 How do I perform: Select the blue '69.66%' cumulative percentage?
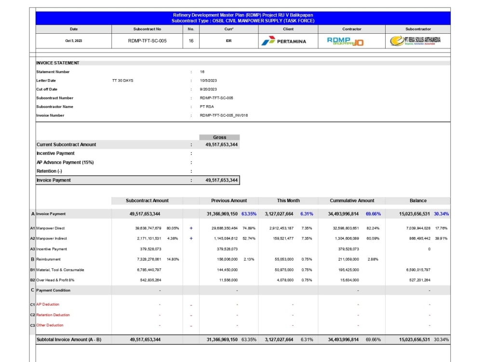point(373,214)
